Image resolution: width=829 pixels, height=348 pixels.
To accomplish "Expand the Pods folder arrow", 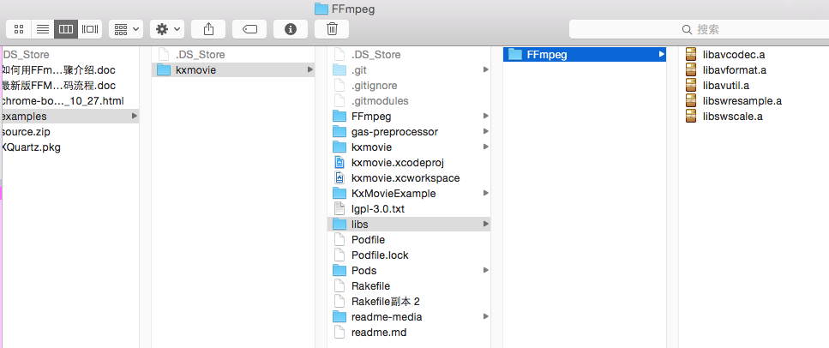I will [x=485, y=271].
